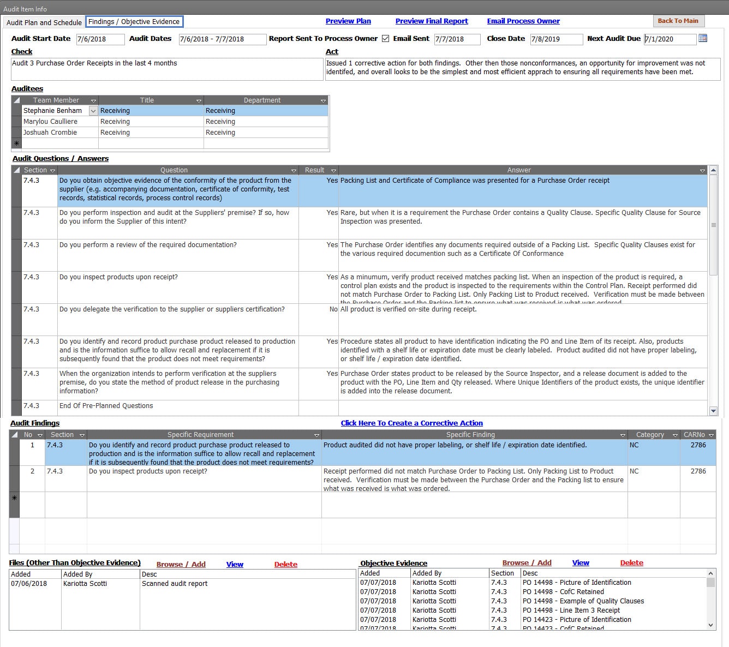Viewport: 729px width, 647px height.
Task: Click the Close Date field
Action: point(557,39)
